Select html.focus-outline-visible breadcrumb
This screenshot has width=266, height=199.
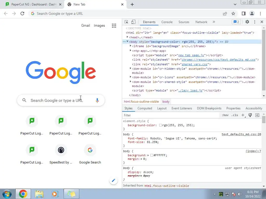[x=141, y=102]
